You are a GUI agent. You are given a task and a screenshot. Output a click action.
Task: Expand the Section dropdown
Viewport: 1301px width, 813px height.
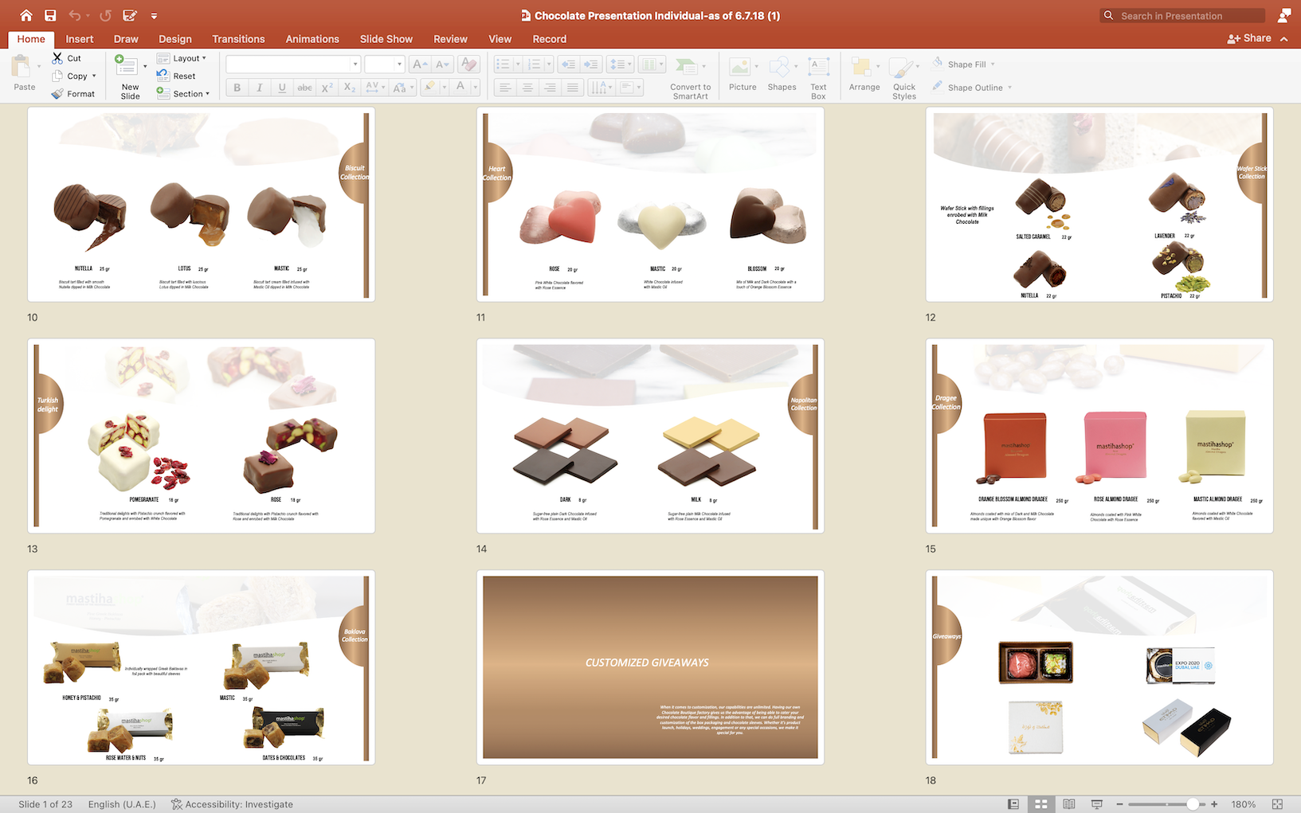click(x=183, y=93)
